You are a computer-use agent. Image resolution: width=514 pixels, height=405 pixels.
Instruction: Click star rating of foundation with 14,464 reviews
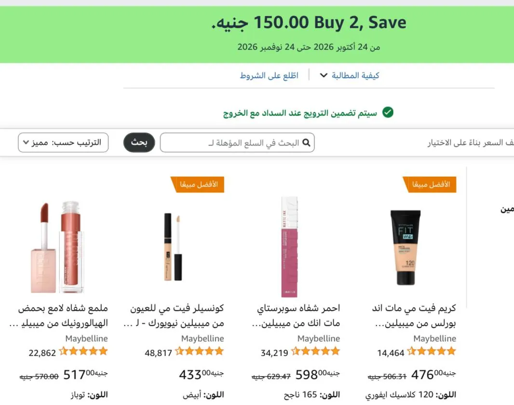point(432,351)
